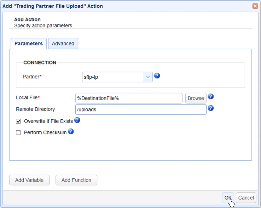The width and height of the screenshot is (261, 208).
Task: Click the Add Function button
Action: 76,180
